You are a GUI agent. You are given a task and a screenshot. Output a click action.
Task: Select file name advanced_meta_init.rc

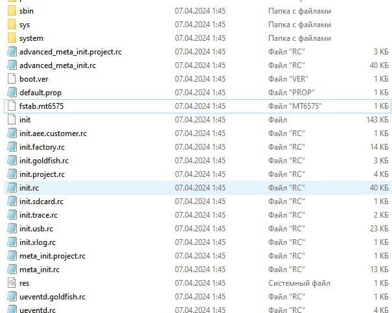point(58,65)
